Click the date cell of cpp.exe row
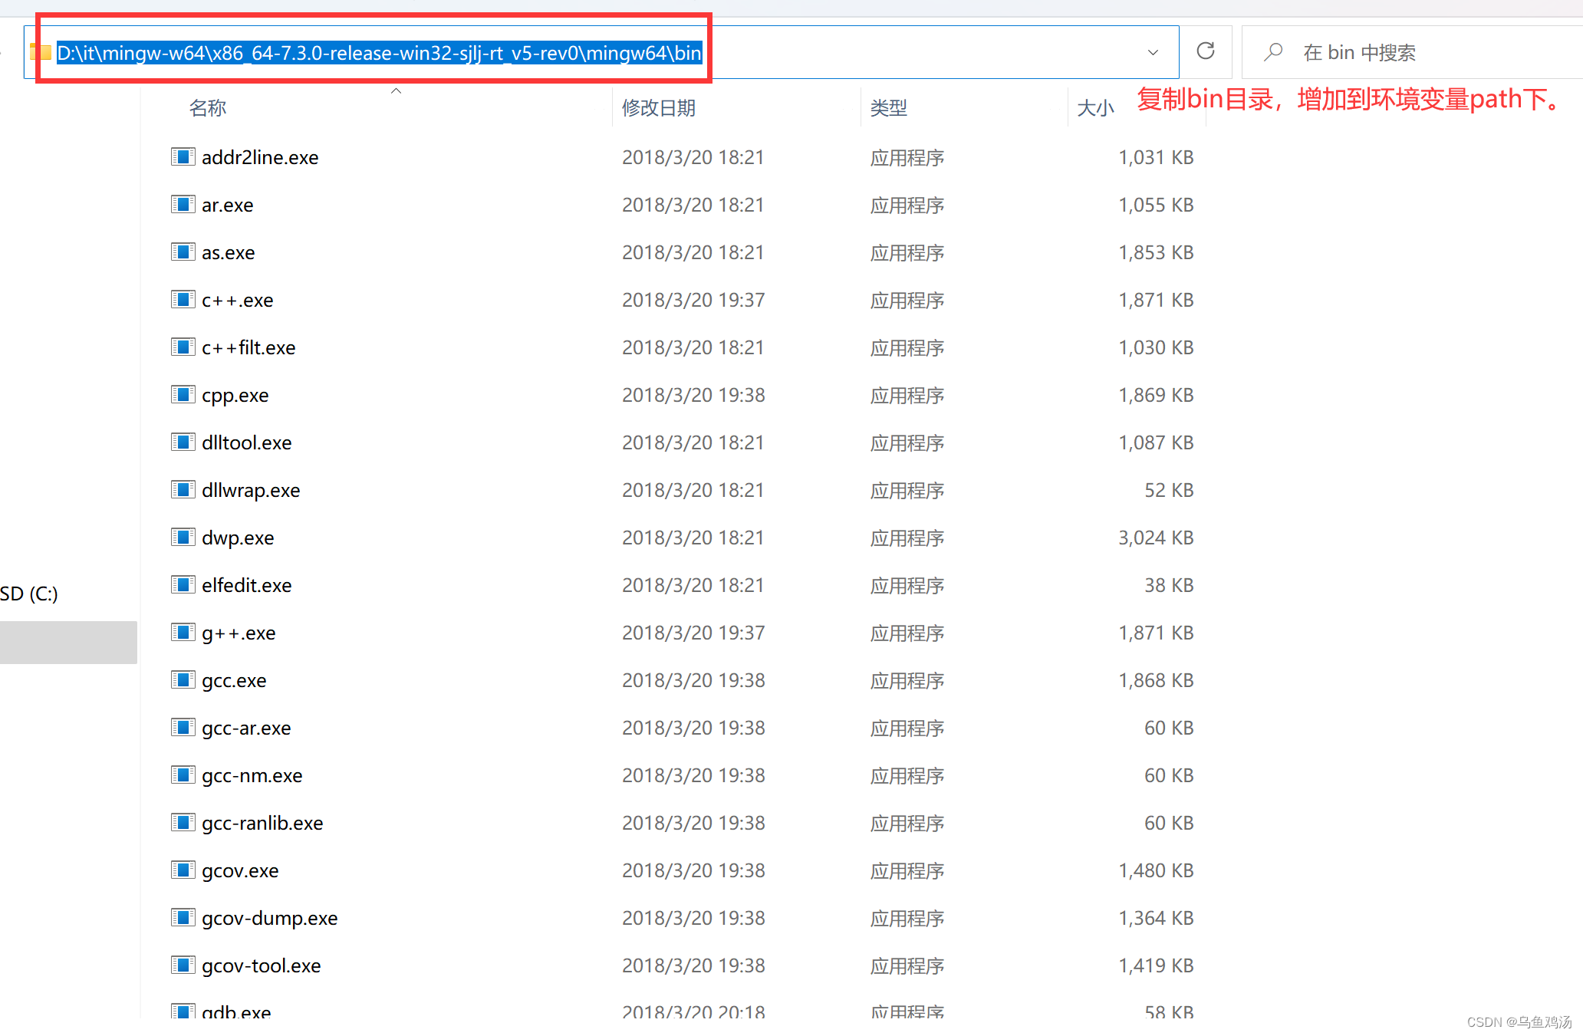The height and width of the screenshot is (1036, 1583). click(693, 395)
